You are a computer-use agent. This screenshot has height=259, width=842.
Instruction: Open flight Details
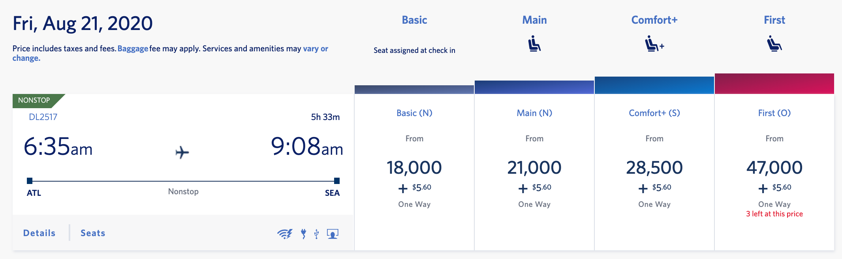(x=39, y=233)
